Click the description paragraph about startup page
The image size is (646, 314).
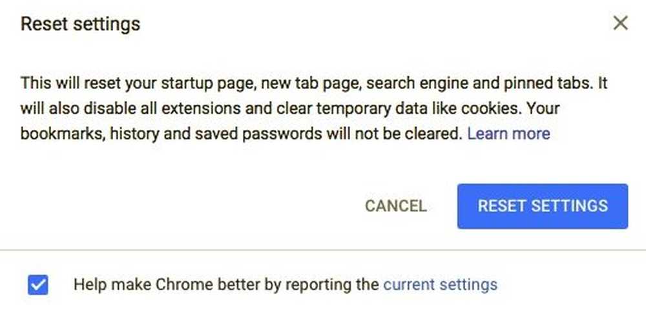[x=314, y=109]
